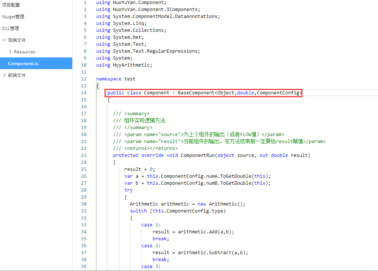Click the 前端文件 folder label
Screen dimensions: 378x271
(x=17, y=75)
